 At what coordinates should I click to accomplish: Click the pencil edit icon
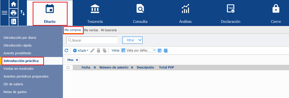(92, 50)
